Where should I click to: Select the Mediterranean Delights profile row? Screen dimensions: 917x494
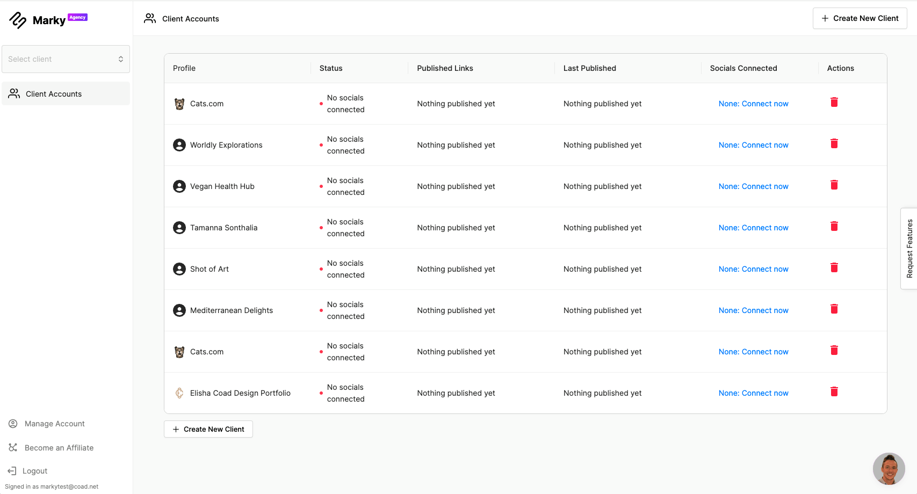point(231,310)
